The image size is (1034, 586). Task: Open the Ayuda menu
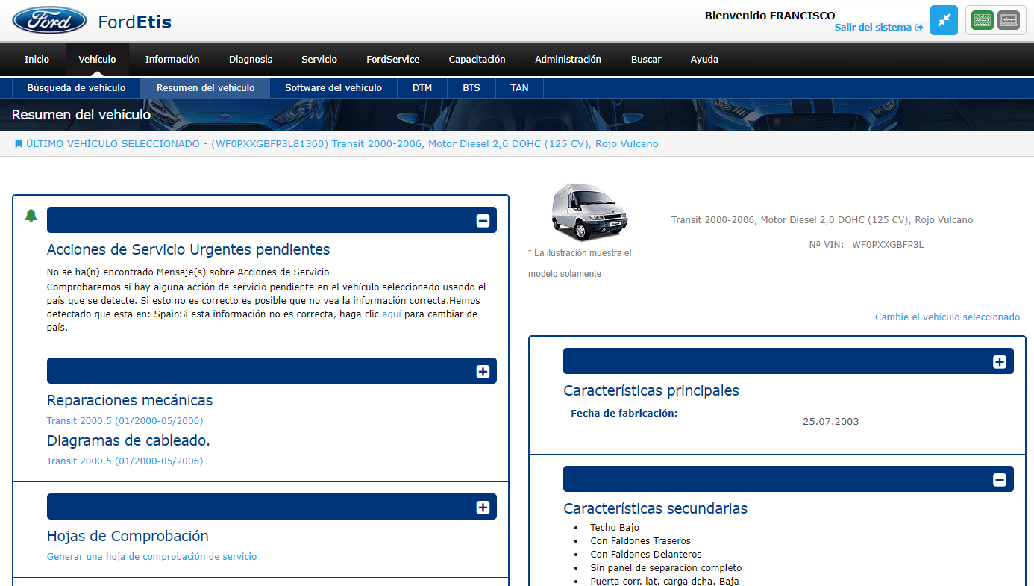click(704, 60)
